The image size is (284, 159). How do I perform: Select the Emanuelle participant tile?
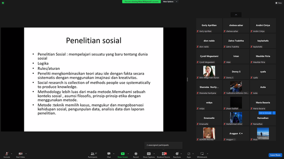(209, 118)
